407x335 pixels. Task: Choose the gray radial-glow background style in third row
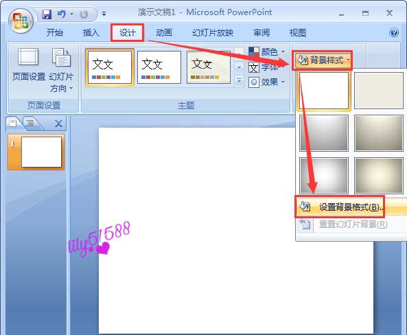point(324,176)
